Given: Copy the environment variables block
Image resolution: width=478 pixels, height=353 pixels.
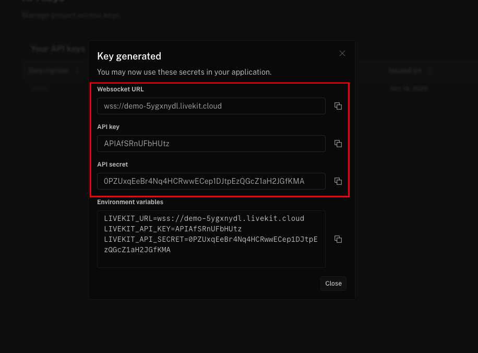Looking at the screenshot, I should coord(338,239).
